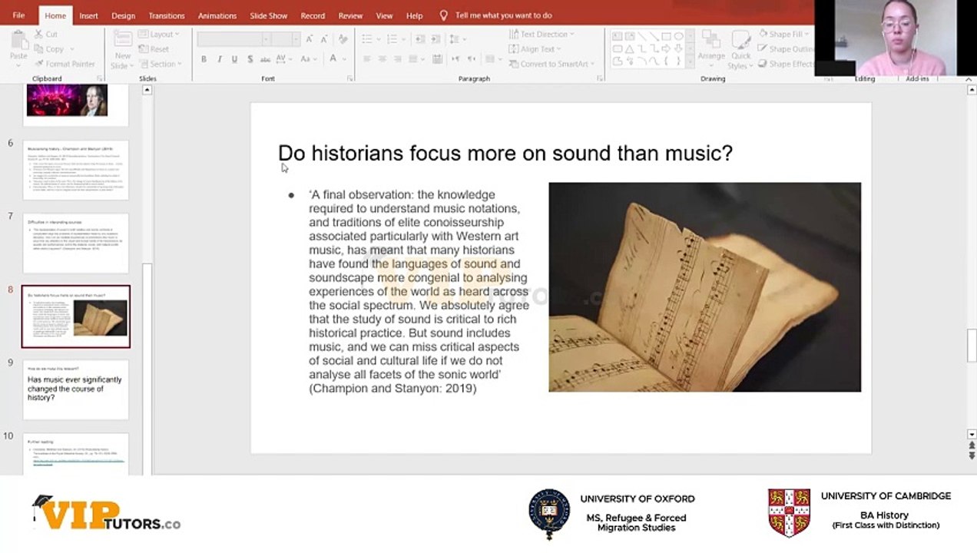The width and height of the screenshot is (977, 553).
Task: Click Convert to SmartArt
Action: [551, 64]
